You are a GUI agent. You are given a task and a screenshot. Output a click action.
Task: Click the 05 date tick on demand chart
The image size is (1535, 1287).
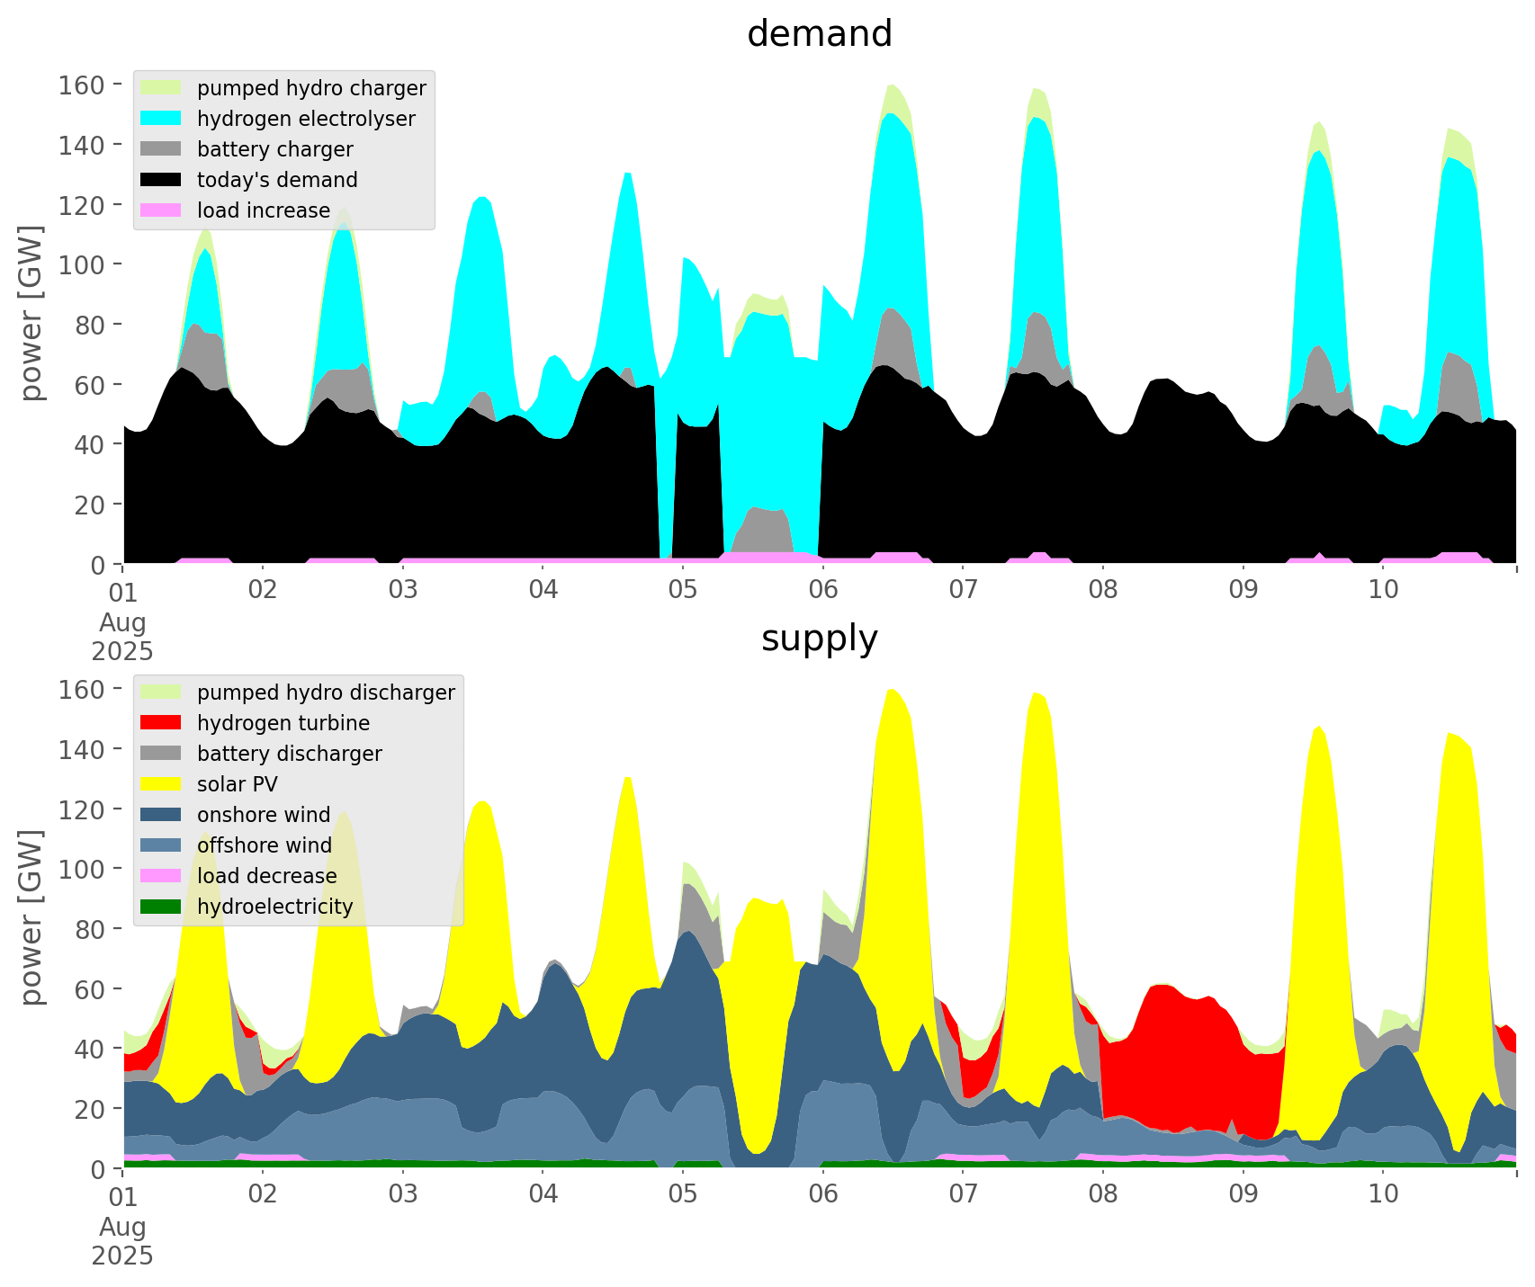point(683,590)
